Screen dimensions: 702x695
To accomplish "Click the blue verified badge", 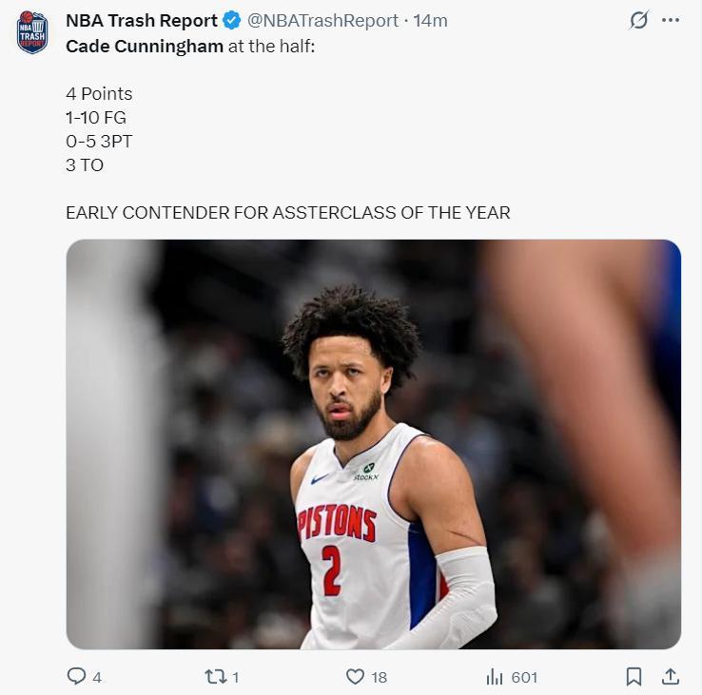I will [x=231, y=20].
